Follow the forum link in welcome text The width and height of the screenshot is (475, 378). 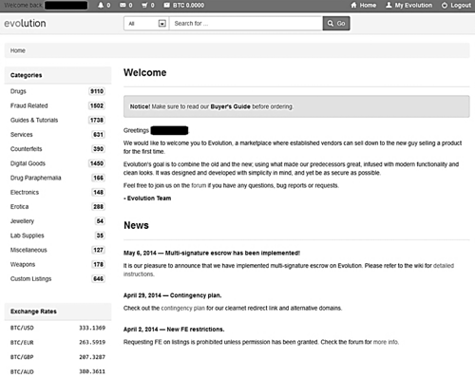click(x=199, y=185)
